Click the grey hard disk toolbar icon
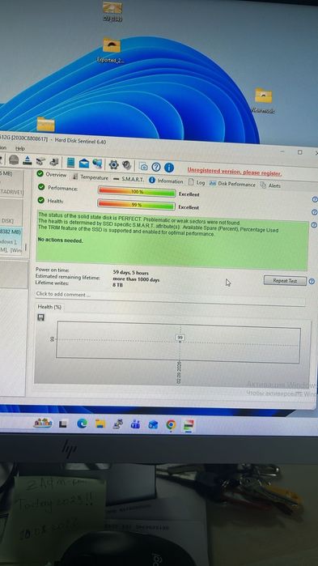The image size is (318, 566). click(14, 160)
